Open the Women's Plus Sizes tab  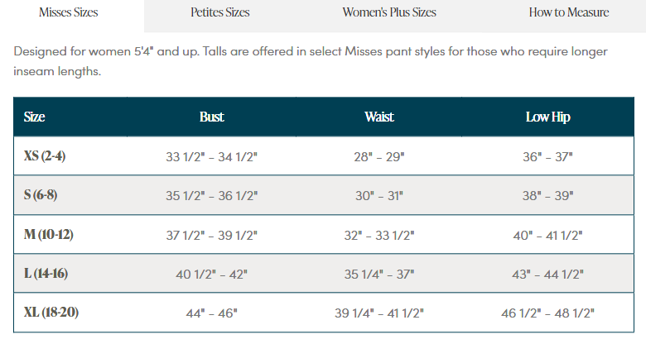click(389, 12)
